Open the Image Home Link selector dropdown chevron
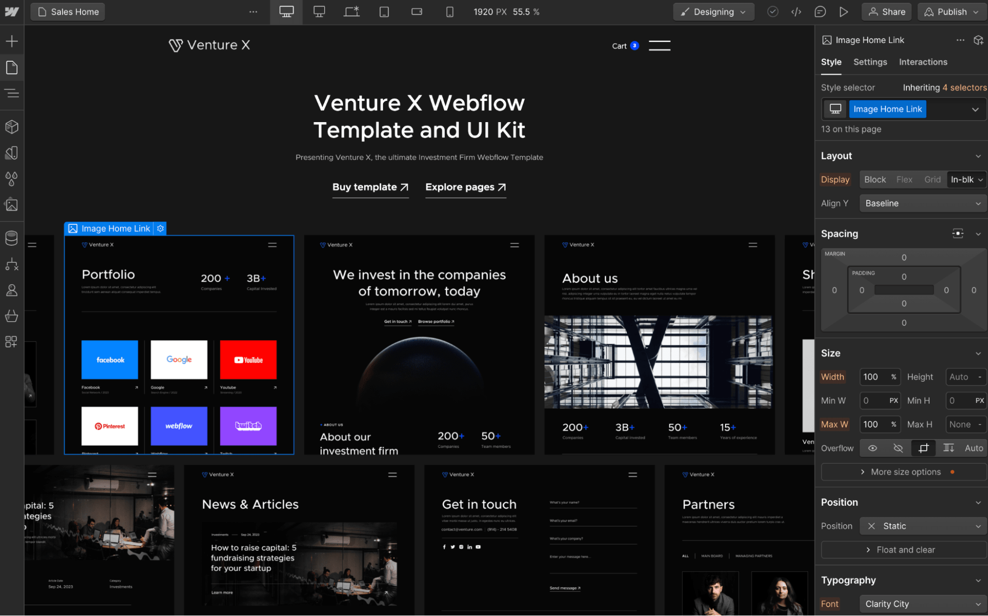 click(x=975, y=109)
